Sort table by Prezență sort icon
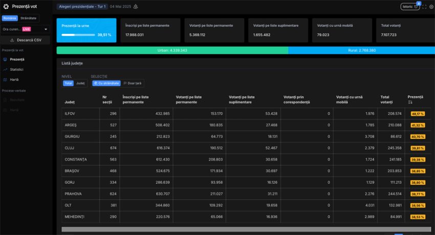 pos(410,102)
